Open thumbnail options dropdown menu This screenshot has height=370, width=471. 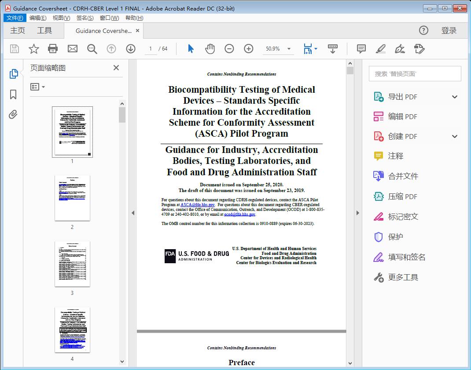pos(38,87)
